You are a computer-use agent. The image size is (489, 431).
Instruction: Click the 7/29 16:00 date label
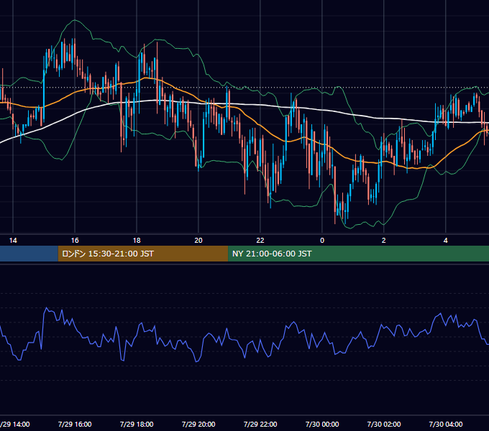[x=75, y=424]
